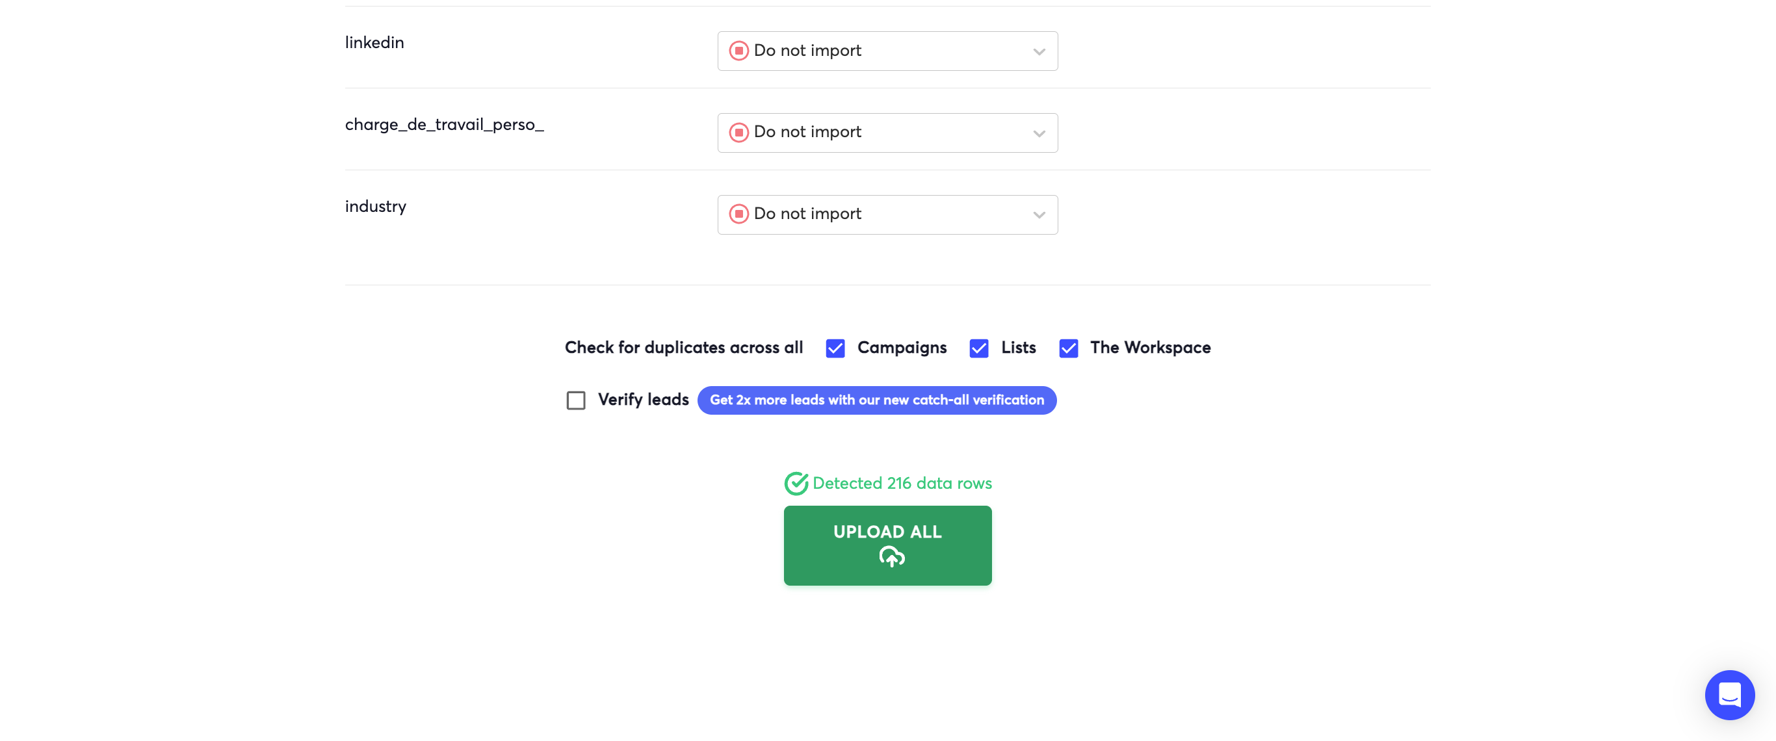Viewport: 1776px width, 741px height.
Task: Click the UPLOAD ALL button
Action: [887, 546]
